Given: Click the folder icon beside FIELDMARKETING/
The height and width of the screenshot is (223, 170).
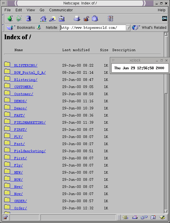Looking at the screenshot, I should 7,121.
